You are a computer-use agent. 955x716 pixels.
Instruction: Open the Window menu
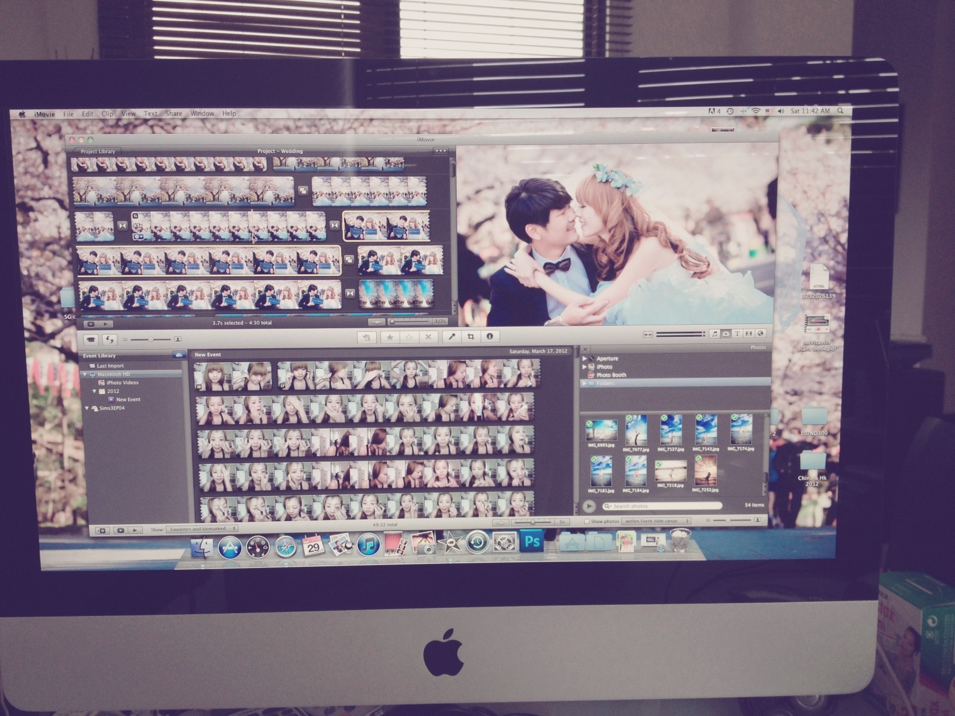(x=202, y=113)
